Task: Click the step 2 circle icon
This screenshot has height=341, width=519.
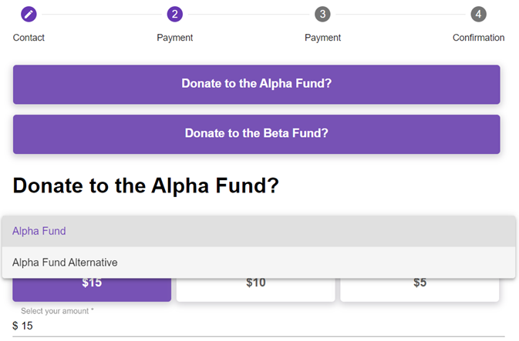Action: (x=175, y=14)
